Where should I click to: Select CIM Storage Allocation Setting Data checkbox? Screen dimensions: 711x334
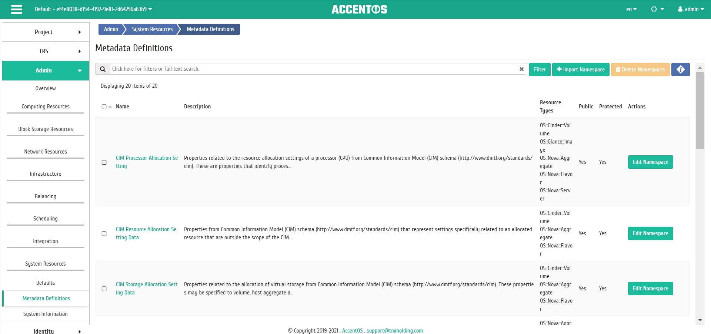104,289
